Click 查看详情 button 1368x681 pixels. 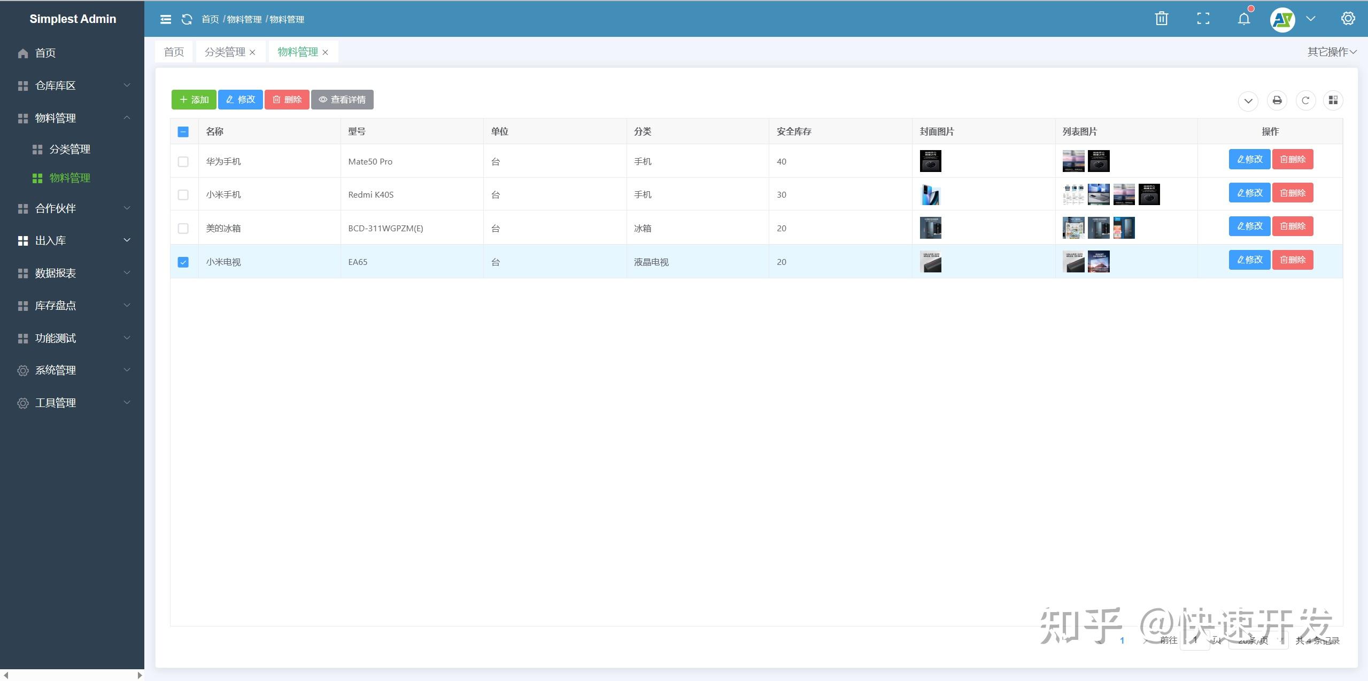pos(342,100)
